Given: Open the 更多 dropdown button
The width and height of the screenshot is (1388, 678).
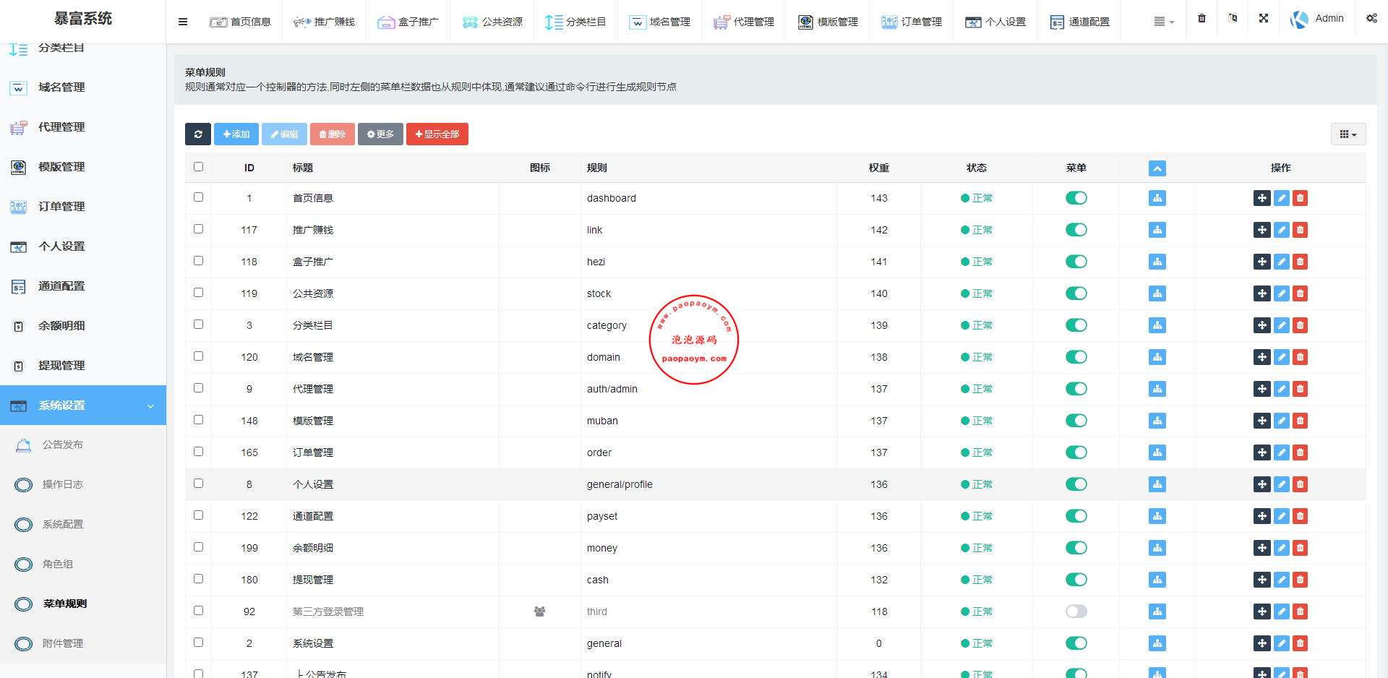Looking at the screenshot, I should (380, 134).
